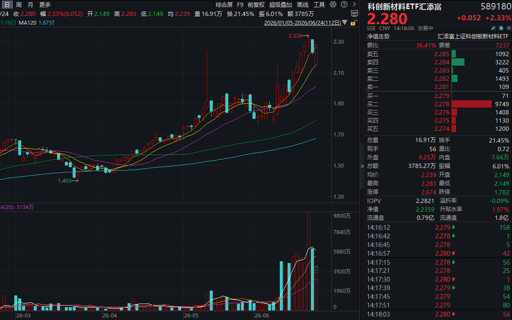Switch to the 月 monthly chart tab
512x320 pixels.
pos(30,5)
